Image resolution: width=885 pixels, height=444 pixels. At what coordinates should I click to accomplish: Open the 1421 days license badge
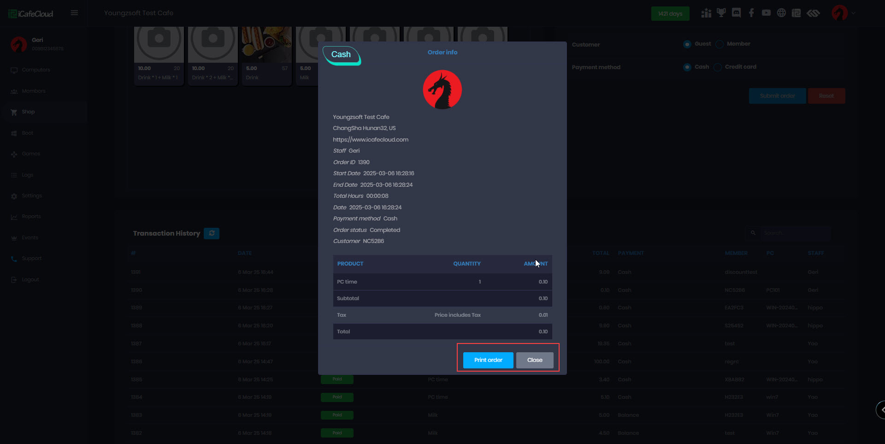670,14
